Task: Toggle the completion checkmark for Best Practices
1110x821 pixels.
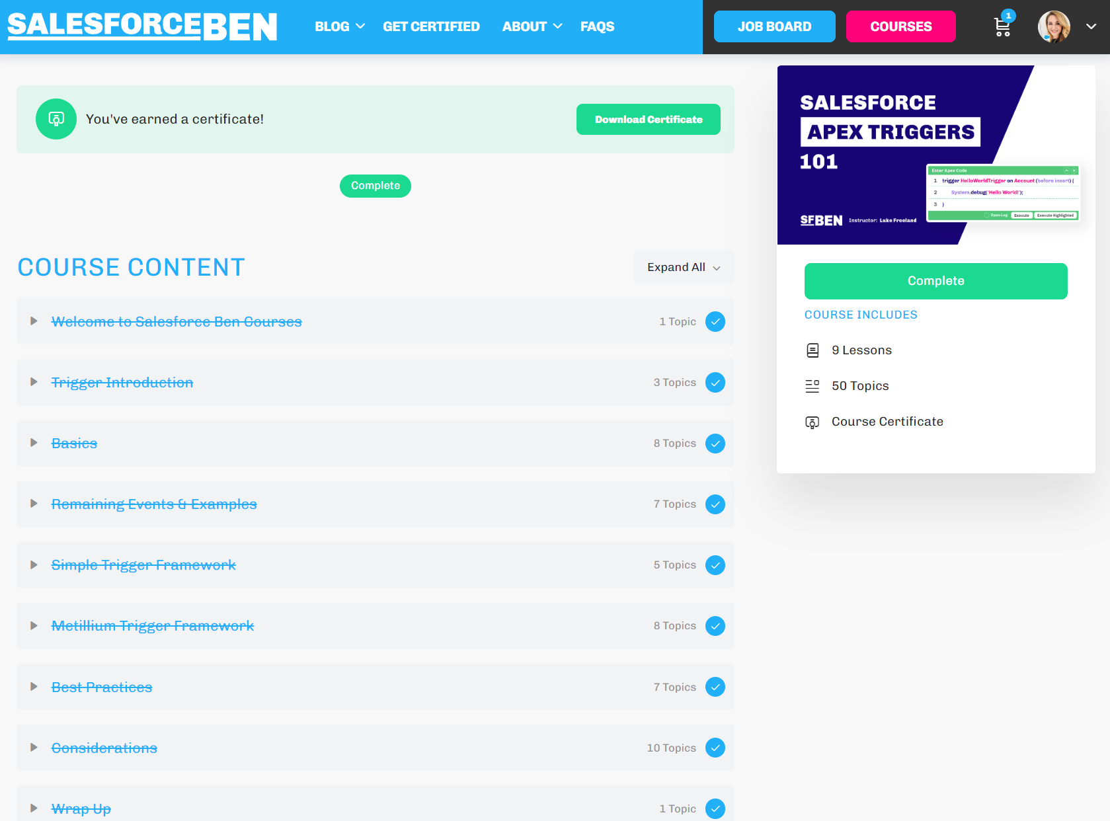Action: click(x=715, y=687)
